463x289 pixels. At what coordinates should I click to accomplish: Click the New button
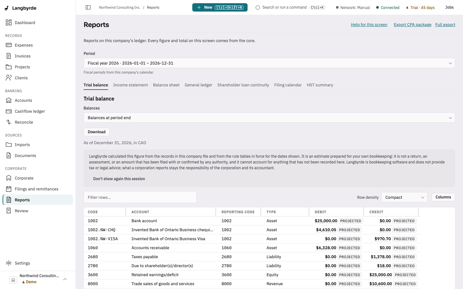(220, 7)
